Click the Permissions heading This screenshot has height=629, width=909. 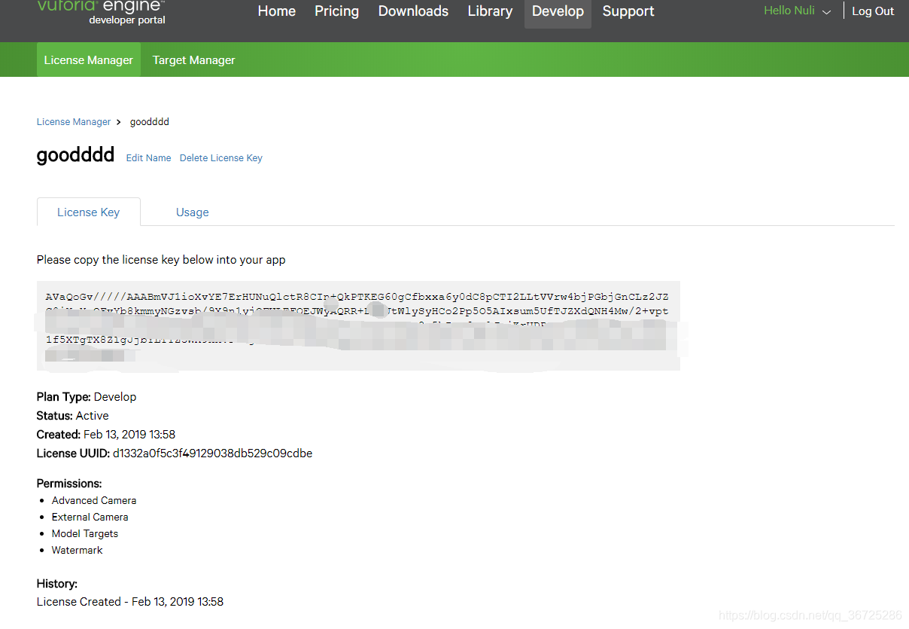tap(69, 483)
